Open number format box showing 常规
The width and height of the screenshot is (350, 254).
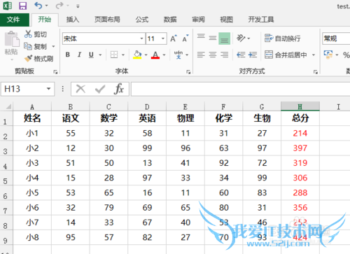click(x=336, y=38)
